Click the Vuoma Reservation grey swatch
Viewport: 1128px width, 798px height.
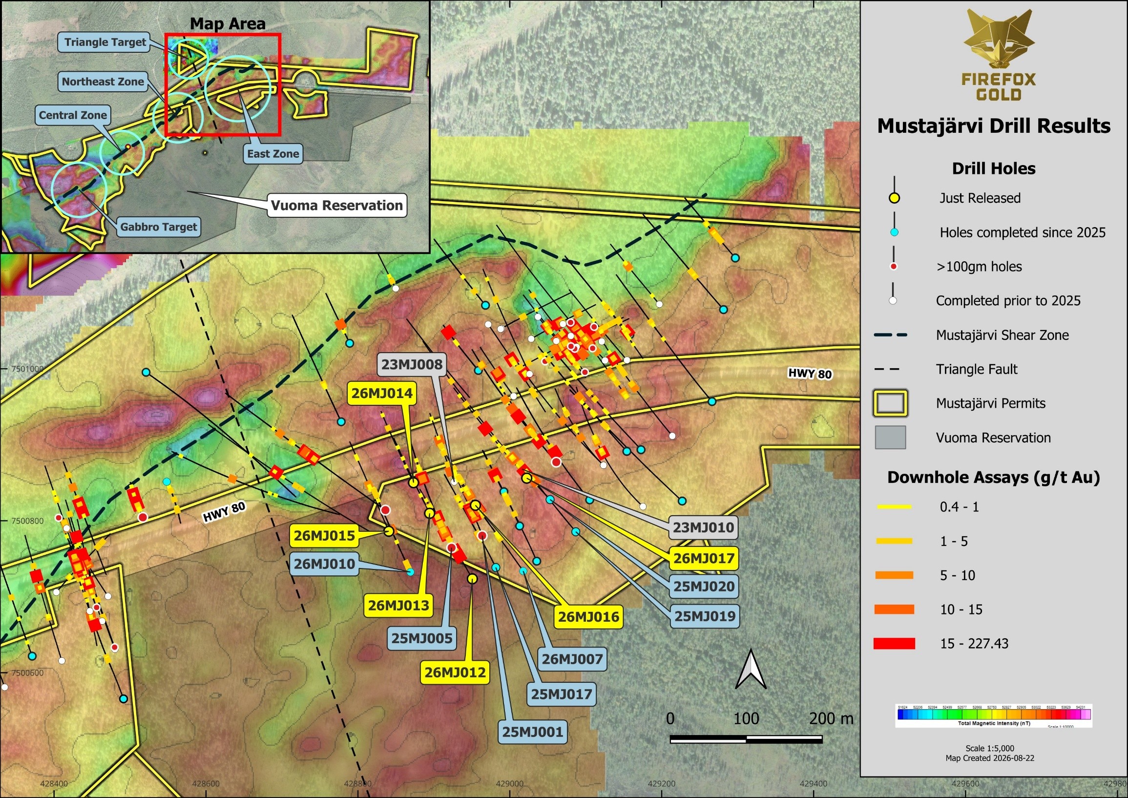890,437
